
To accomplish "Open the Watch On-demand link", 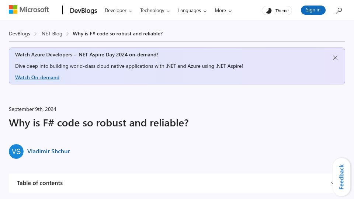I will (x=37, y=77).
